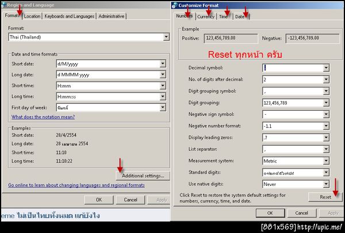This screenshot has height=233, width=345.
Task: Click the Additional settings button
Action: (143, 176)
